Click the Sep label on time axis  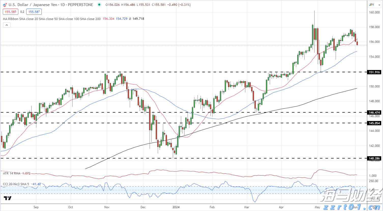pos(36,207)
